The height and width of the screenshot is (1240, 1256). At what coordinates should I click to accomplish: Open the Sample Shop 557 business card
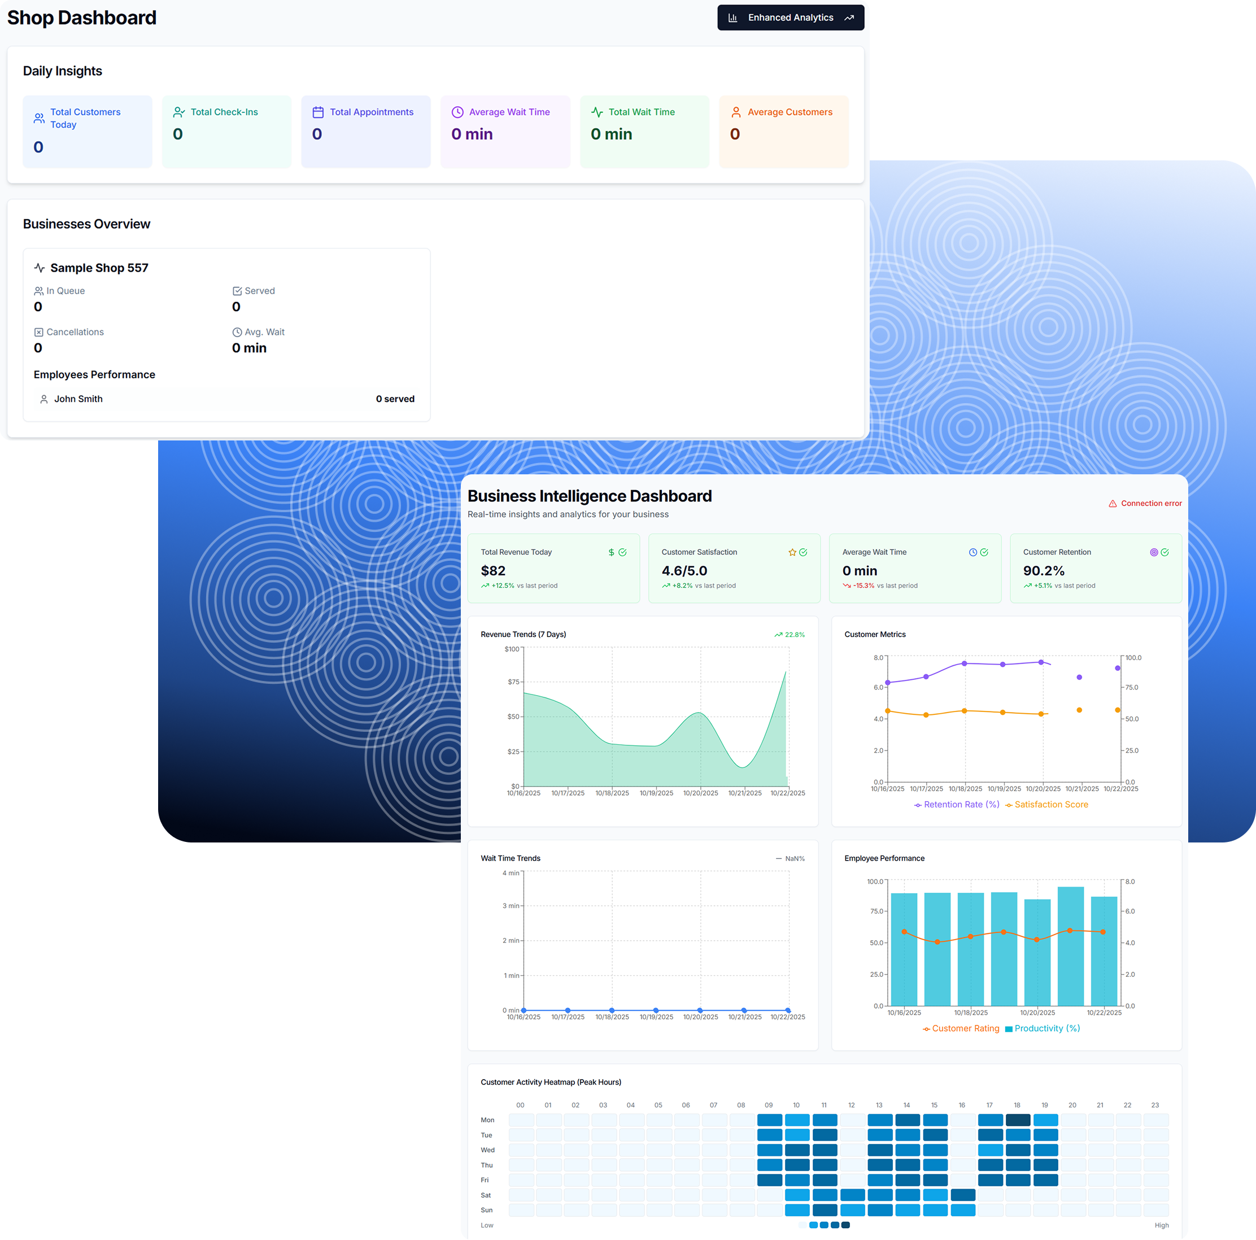coord(226,335)
